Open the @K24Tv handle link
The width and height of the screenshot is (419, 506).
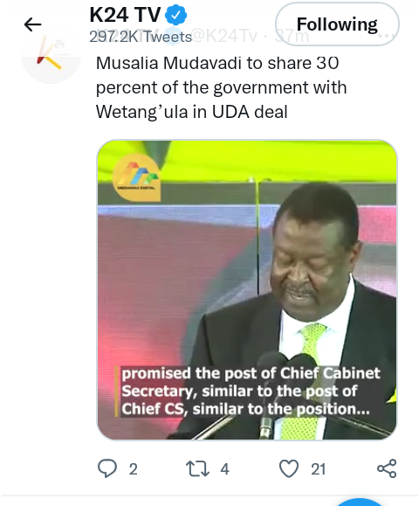coord(224,36)
